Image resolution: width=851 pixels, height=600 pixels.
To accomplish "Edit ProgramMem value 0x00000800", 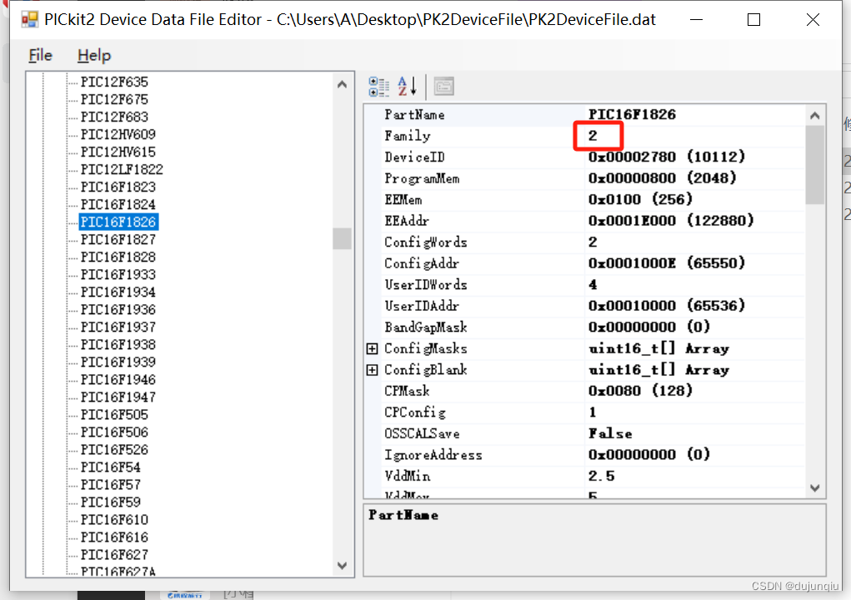I will pos(694,178).
